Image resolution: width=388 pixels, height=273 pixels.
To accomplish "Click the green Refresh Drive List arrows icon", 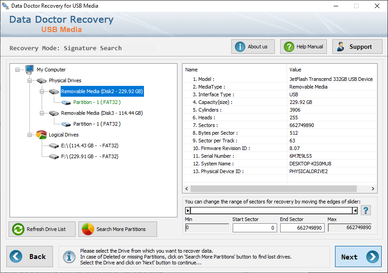I will (x=18, y=229).
